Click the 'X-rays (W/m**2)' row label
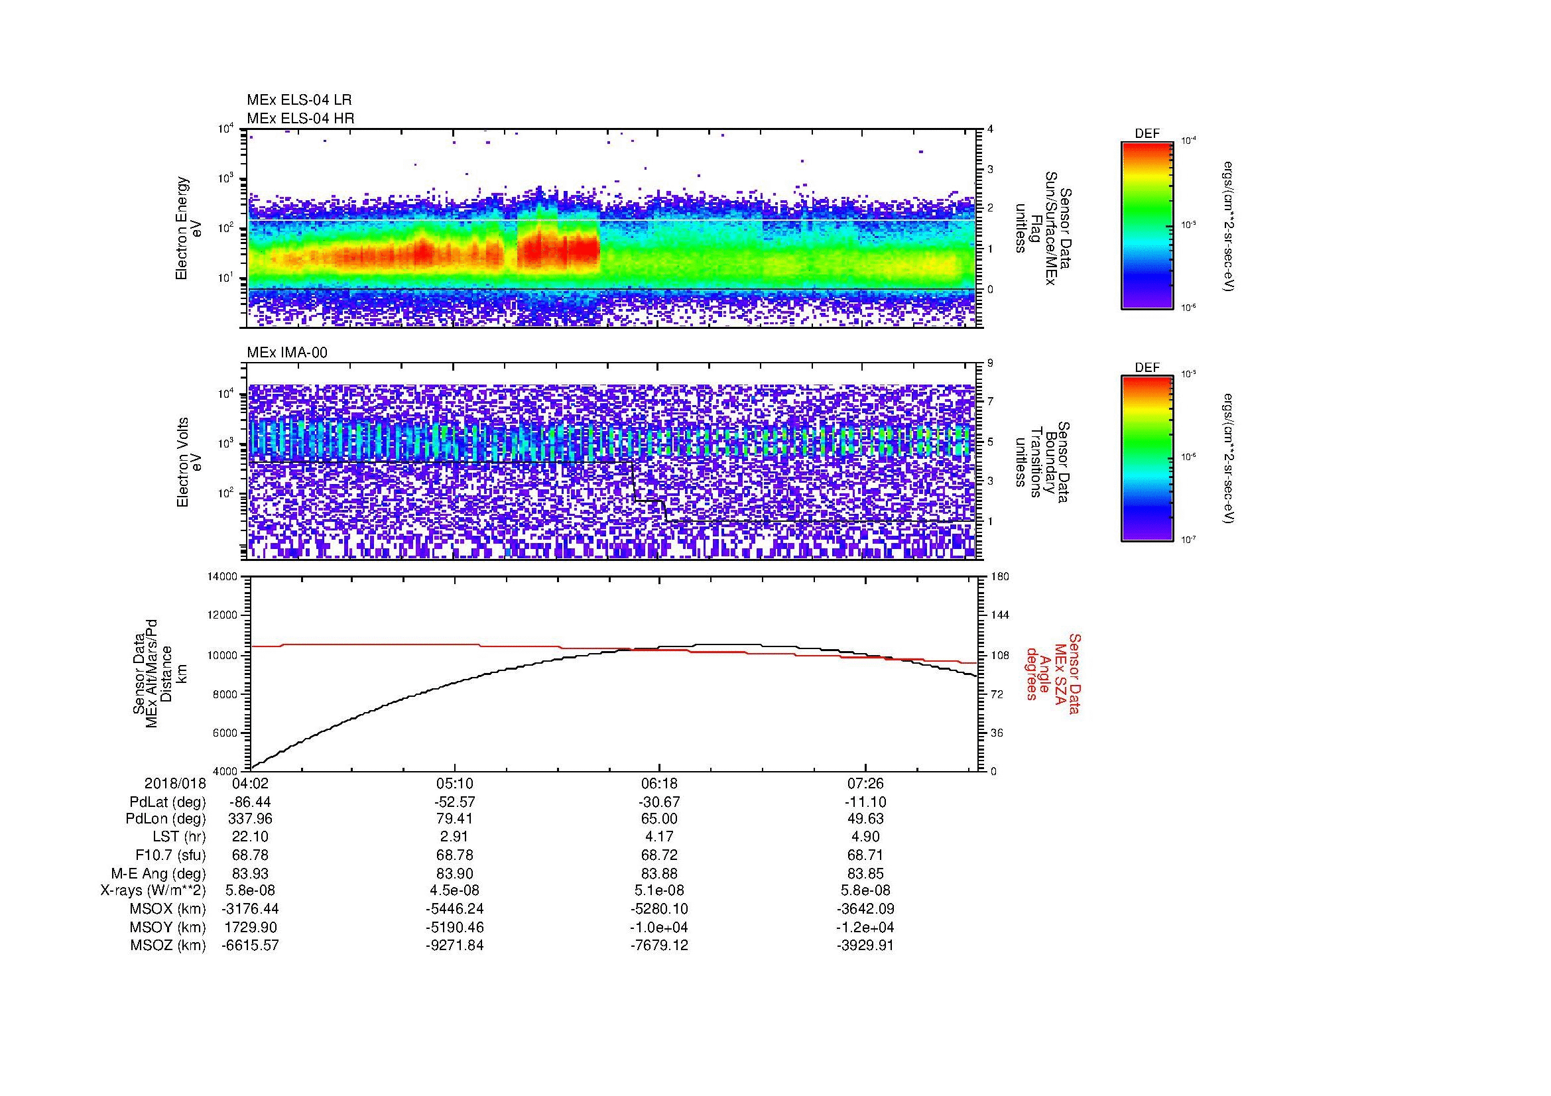Screen dimensions: 1551x1096 pos(153,890)
